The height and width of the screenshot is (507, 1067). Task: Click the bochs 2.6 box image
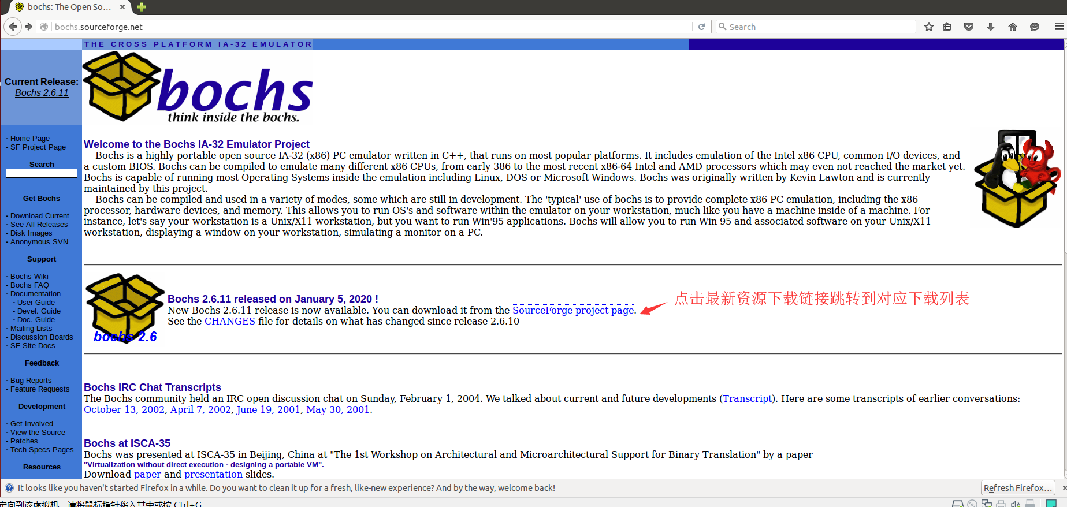(125, 309)
